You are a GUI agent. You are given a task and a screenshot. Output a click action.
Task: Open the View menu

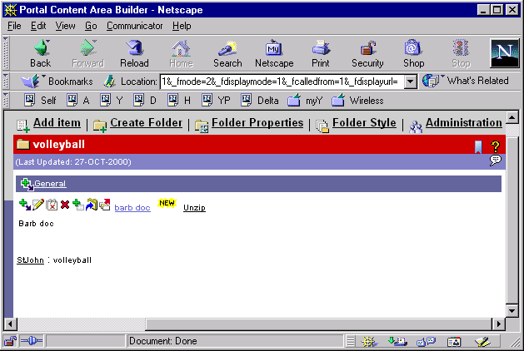65,26
